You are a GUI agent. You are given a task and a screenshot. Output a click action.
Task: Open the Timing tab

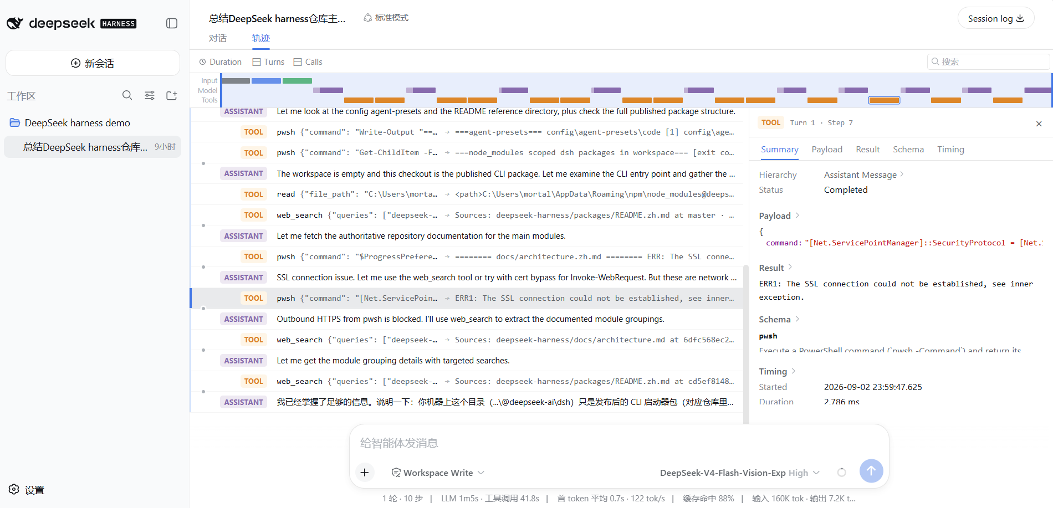pyautogui.click(x=951, y=150)
